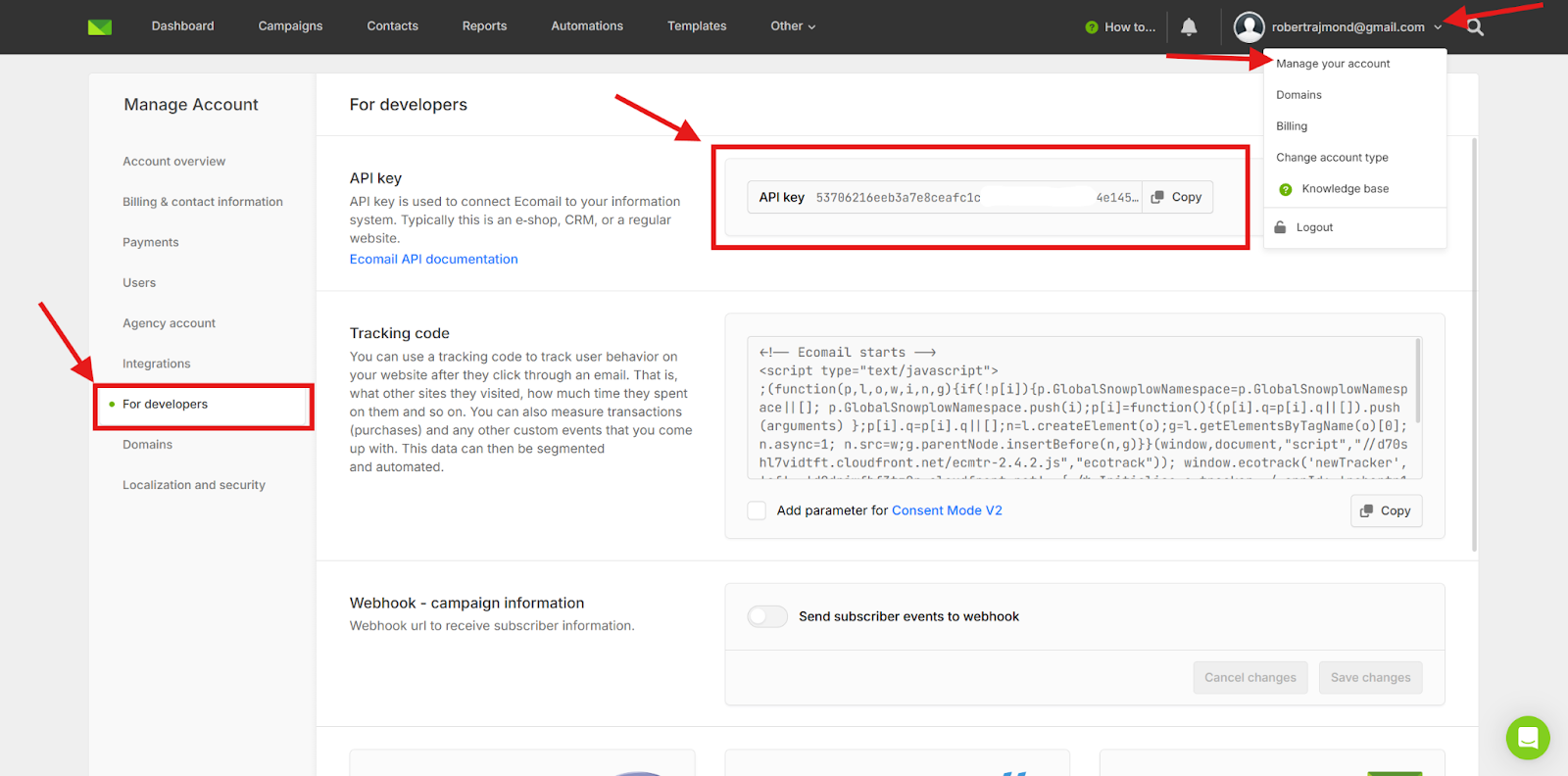Click Save changes button
The height and width of the screenshot is (776, 1568).
point(1370,677)
